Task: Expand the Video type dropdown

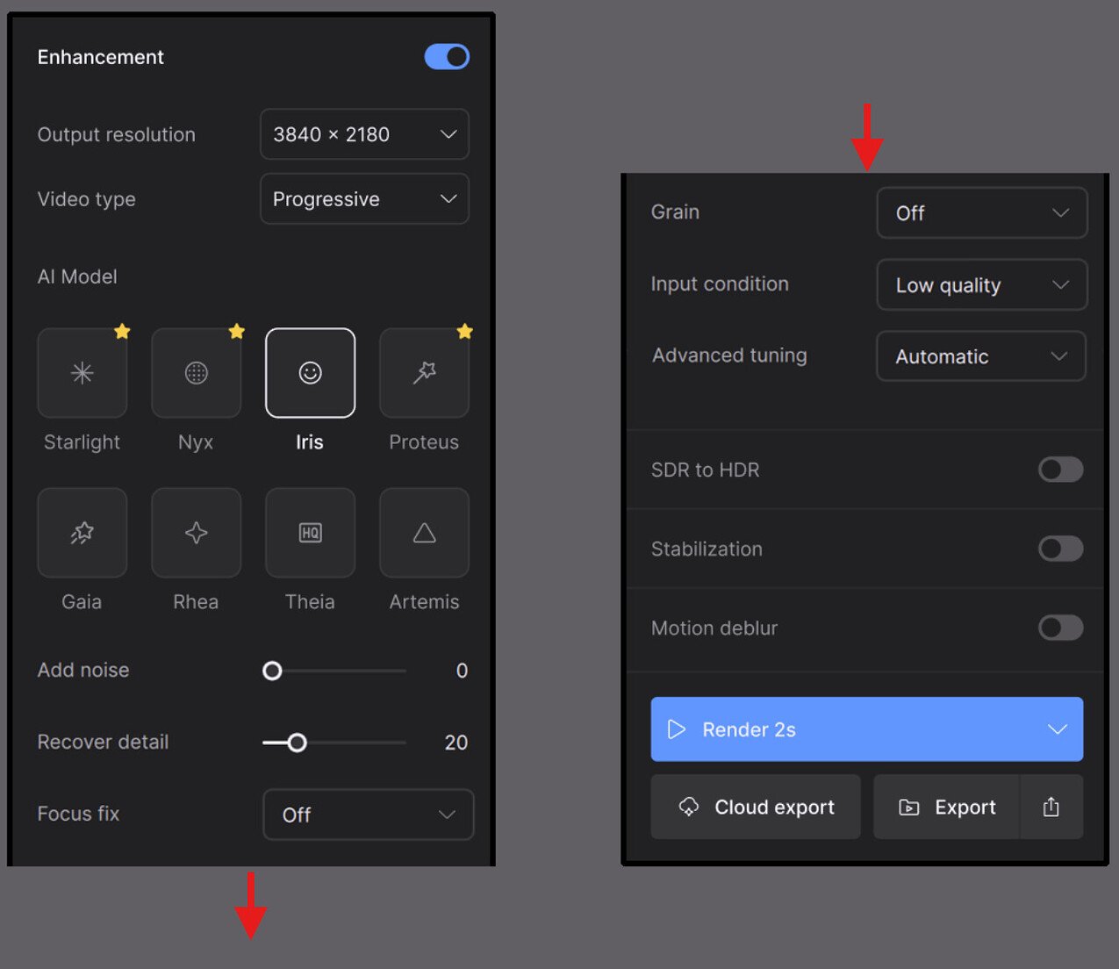Action: tap(364, 199)
